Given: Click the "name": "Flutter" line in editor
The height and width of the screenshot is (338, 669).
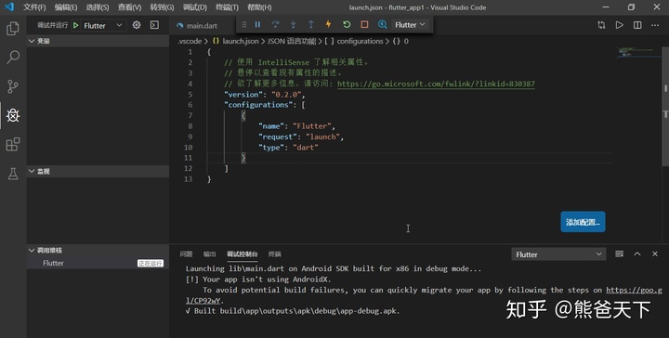Looking at the screenshot, I should pyautogui.click(x=296, y=126).
